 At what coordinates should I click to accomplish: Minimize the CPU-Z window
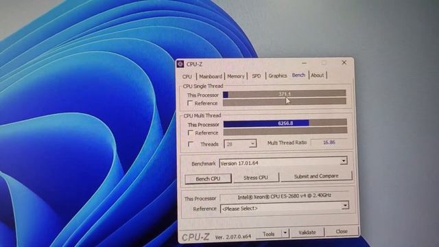pyautogui.click(x=304, y=63)
